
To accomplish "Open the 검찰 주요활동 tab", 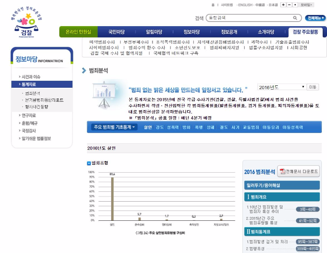I will tap(306, 32).
